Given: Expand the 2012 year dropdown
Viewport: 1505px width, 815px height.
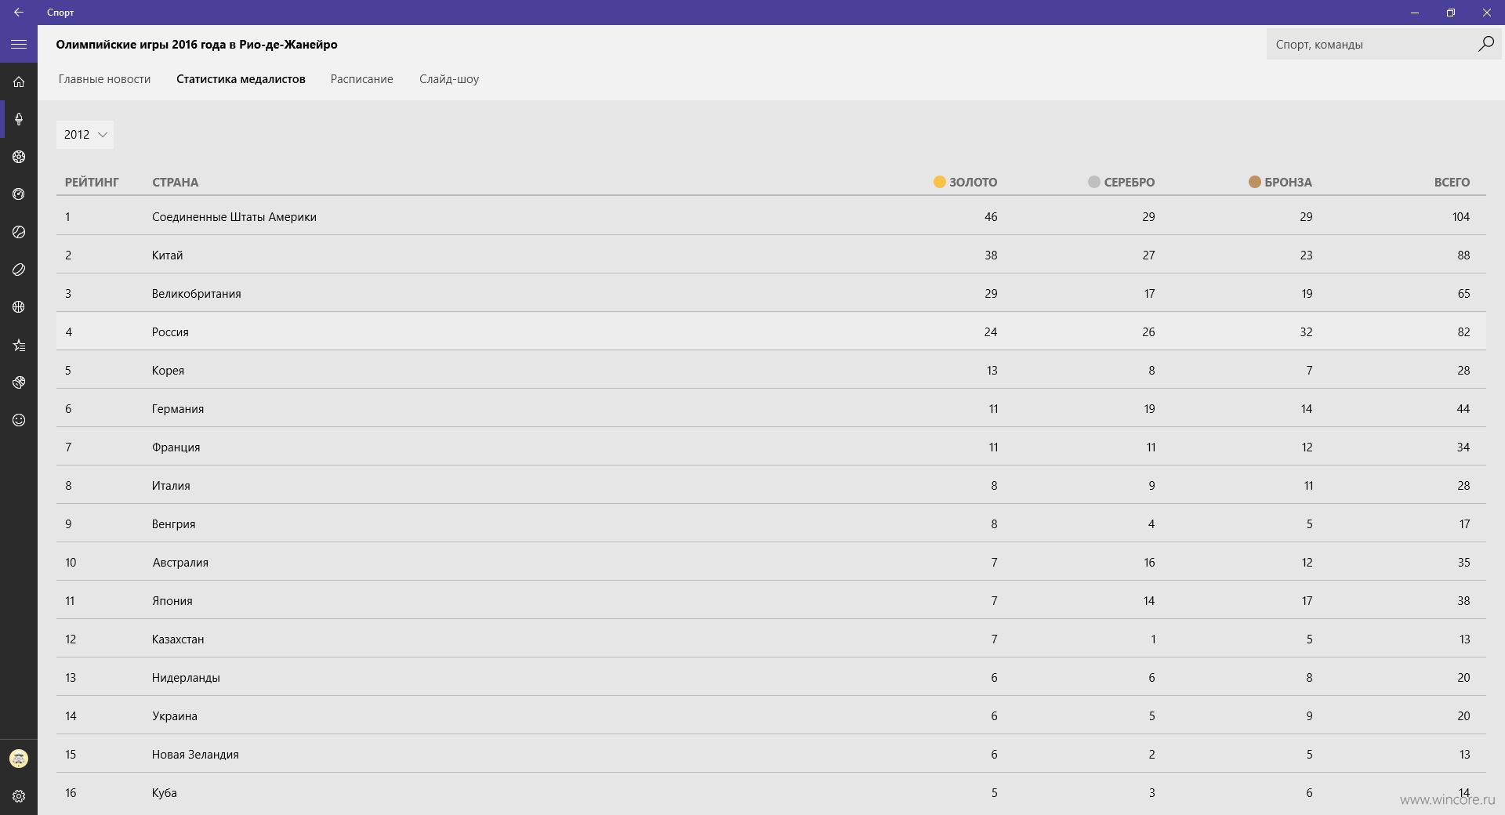Looking at the screenshot, I should coord(85,135).
